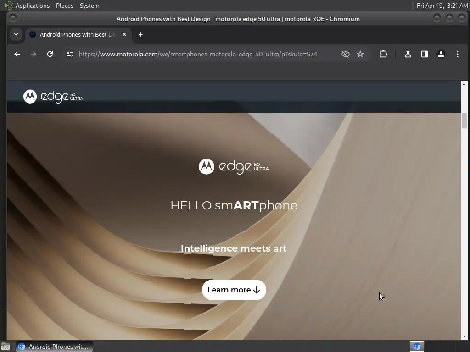The width and height of the screenshot is (470, 352).
Task: Go back to previous page
Action: click(x=17, y=54)
